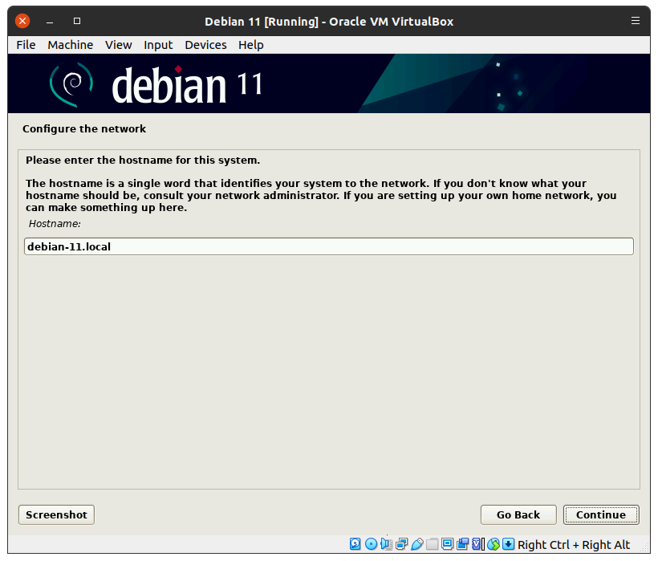Click the recording status icon
Image resolution: width=658 pixels, height=561 pixels.
point(462,545)
